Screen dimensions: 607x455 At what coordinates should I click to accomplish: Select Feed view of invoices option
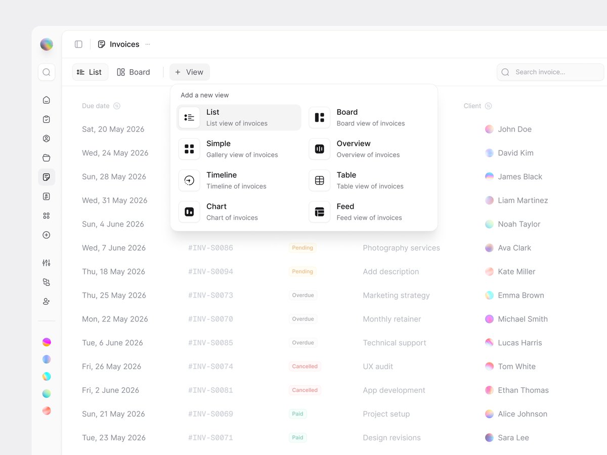[369, 212]
